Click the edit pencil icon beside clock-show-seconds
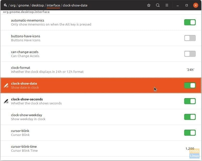Image resolution: width=202 pixels, height=161 pixels. click(x=6, y=101)
